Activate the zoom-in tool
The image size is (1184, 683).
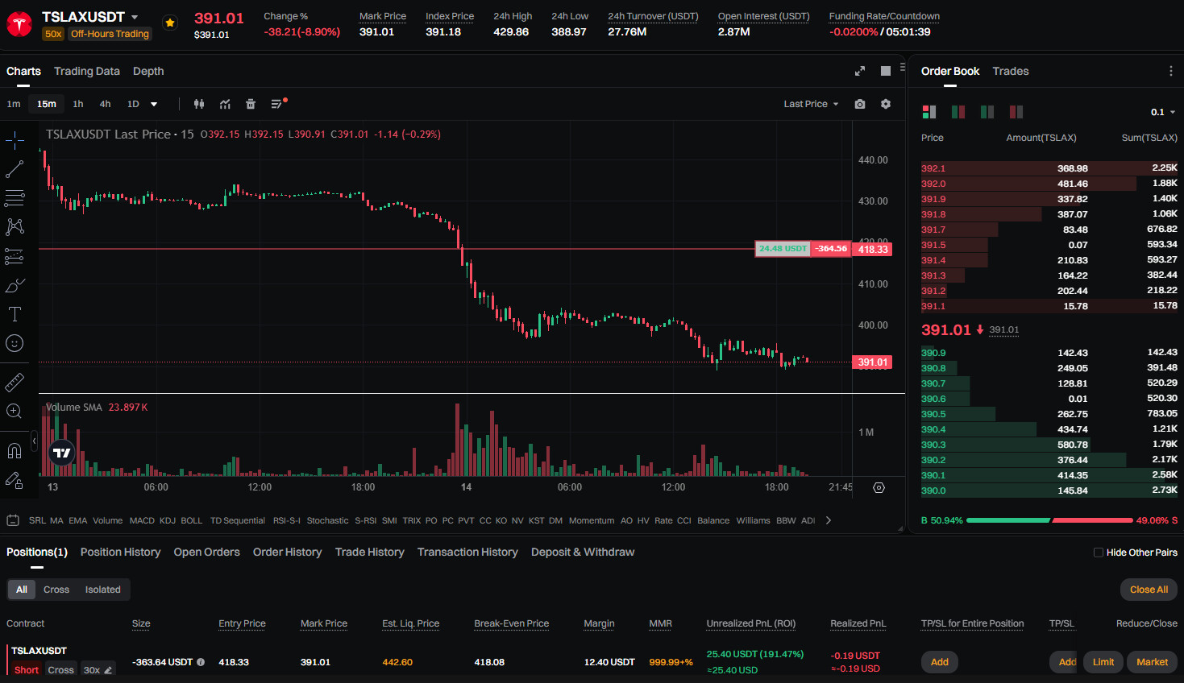point(15,411)
